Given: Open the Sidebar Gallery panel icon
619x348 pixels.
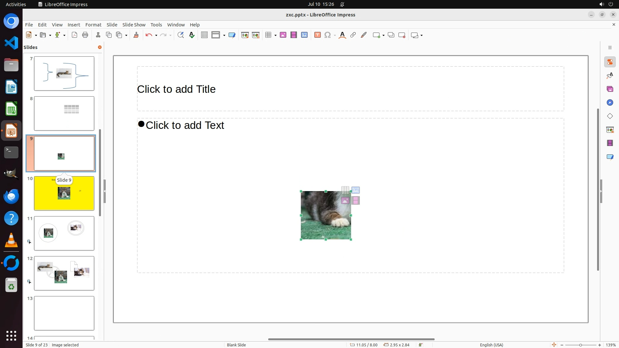Looking at the screenshot, I should coord(610,89).
